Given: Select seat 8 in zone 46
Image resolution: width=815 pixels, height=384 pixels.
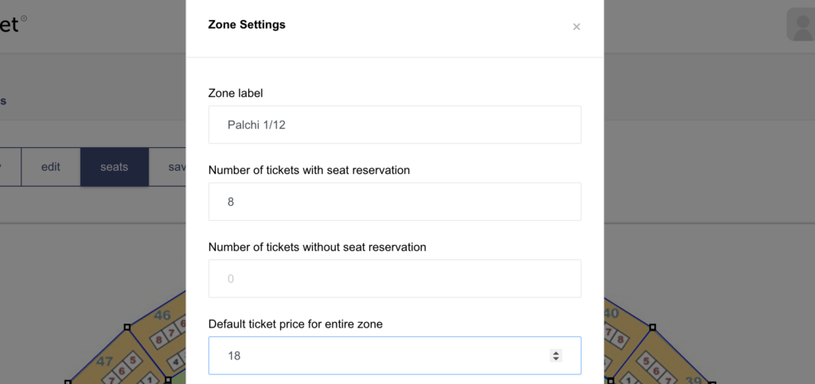Looking at the screenshot, I should (159, 340).
